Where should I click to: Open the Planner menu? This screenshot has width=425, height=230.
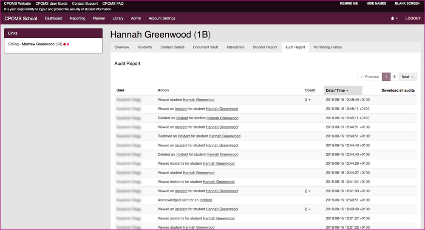click(x=99, y=18)
